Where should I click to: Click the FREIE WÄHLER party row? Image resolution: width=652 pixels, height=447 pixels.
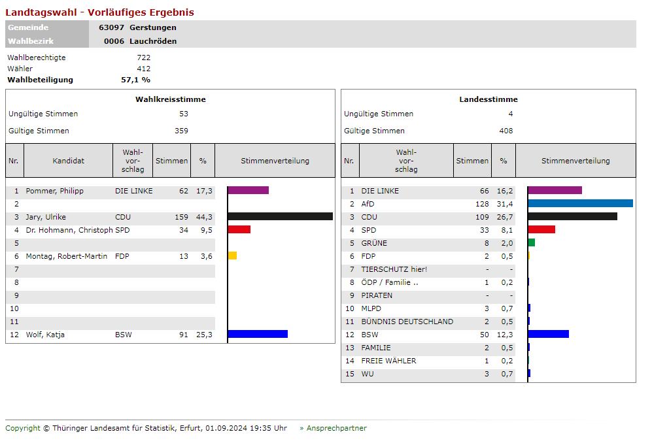[388, 361]
